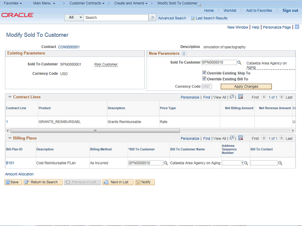Download Billing Plans grid to spreadsheet
Screen dimensions: 302x226
click(x=241, y=138)
